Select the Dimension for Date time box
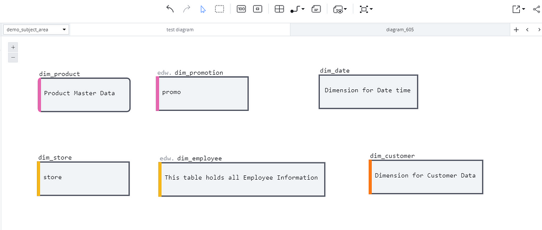Screen dimensions: 542x230 pos(368,92)
